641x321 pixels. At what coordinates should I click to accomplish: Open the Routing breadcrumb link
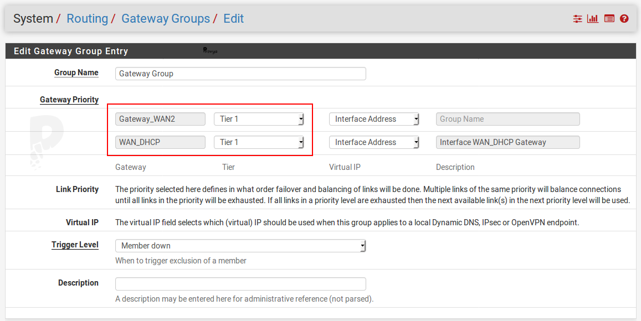click(x=87, y=18)
